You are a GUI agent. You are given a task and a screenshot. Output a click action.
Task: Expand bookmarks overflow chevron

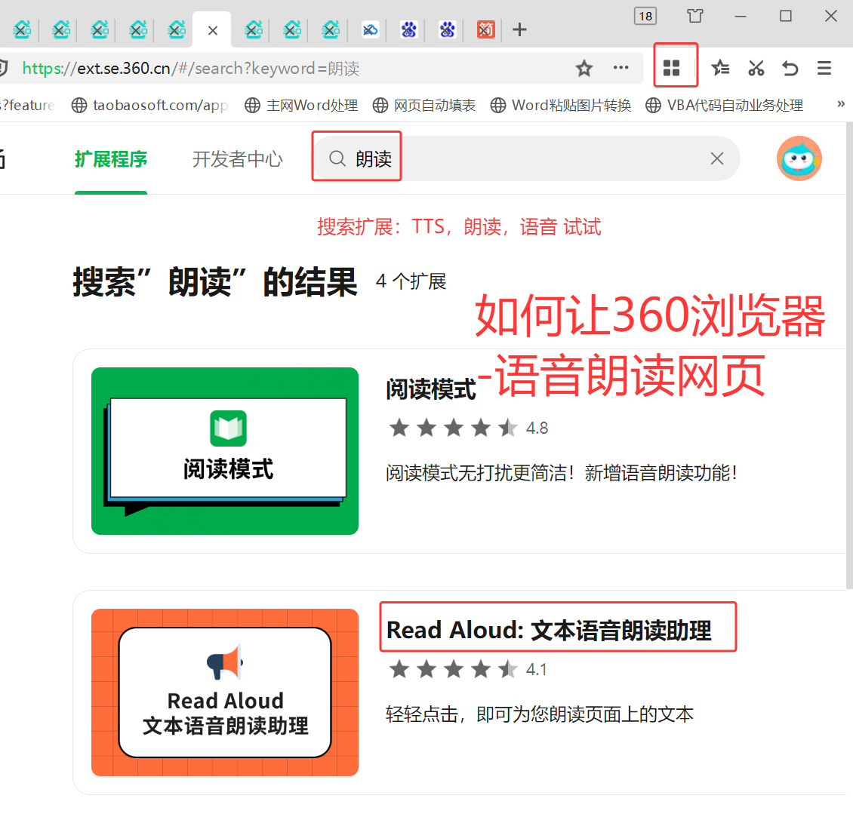coord(840,104)
